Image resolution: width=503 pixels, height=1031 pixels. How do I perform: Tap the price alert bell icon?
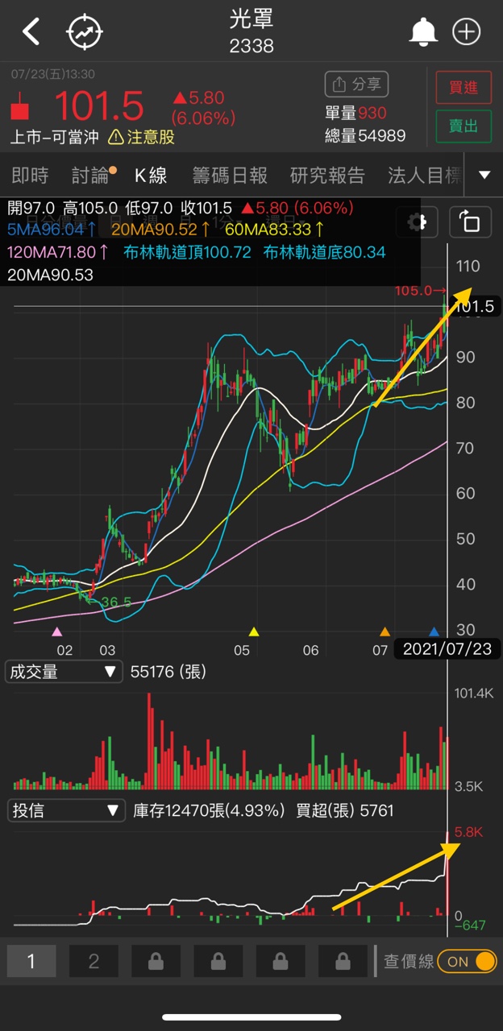click(423, 32)
